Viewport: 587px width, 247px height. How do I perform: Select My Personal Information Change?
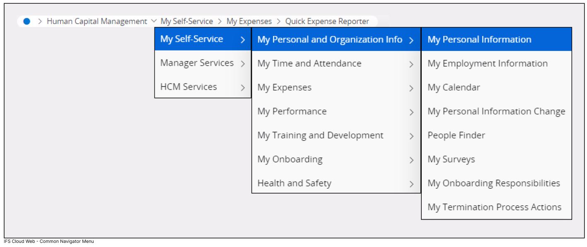[x=496, y=111]
